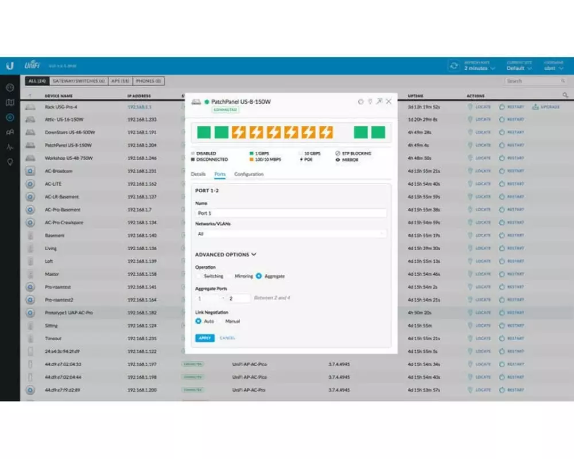Viewport: 574px width, 459px height.
Task: Click Locate for AC-Broadcom row
Action: point(479,171)
